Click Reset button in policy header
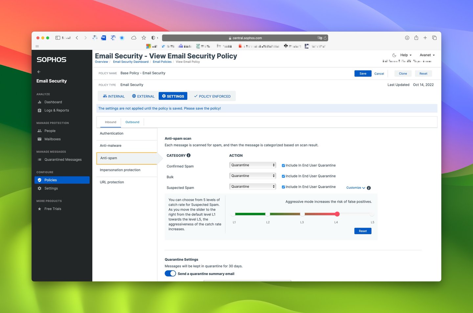The height and width of the screenshot is (313, 473). (x=423, y=74)
